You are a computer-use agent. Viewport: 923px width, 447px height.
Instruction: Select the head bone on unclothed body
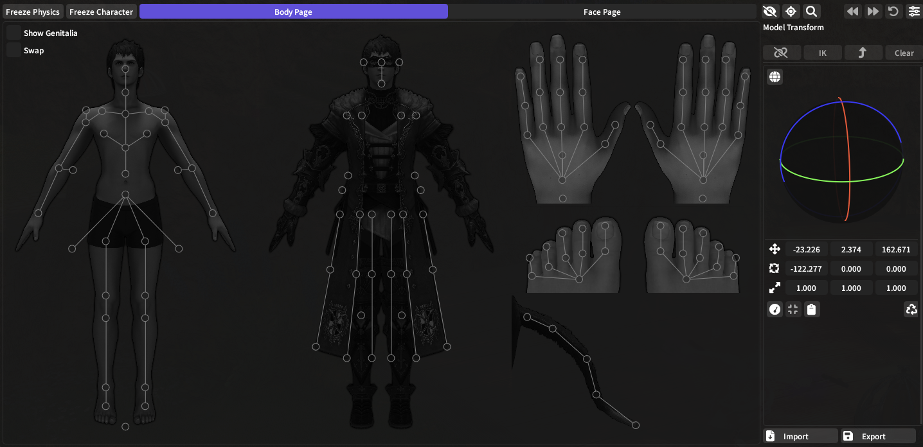click(x=125, y=68)
